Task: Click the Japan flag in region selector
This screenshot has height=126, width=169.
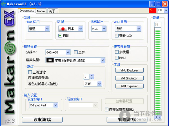Action: point(63,29)
